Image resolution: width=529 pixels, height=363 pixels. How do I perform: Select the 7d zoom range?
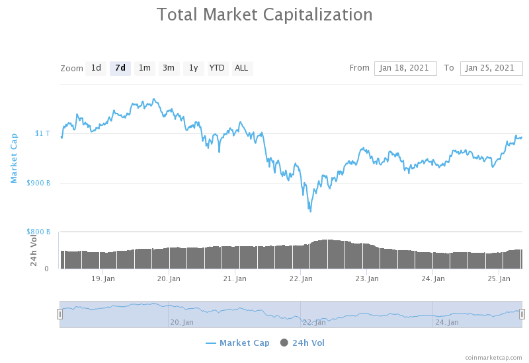coord(120,69)
